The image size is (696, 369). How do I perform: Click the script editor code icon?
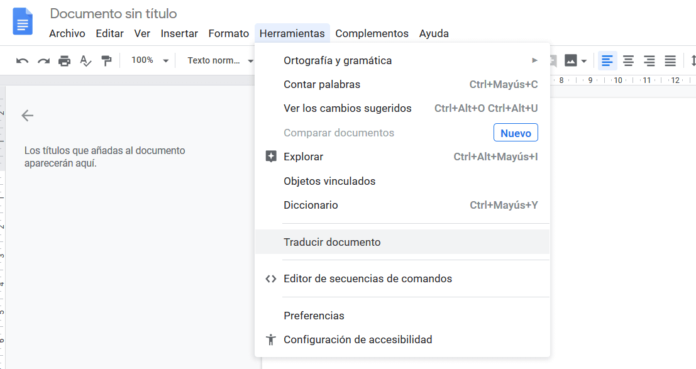click(x=271, y=279)
